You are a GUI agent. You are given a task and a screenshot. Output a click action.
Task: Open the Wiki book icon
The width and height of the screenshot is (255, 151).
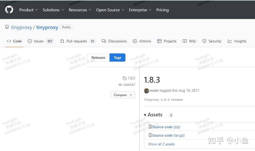pyautogui.click(x=184, y=41)
